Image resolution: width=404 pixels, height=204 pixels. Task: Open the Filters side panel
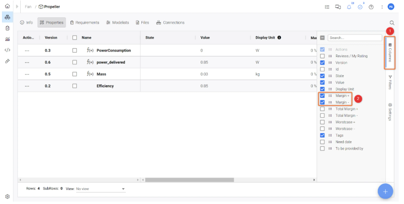point(390,82)
